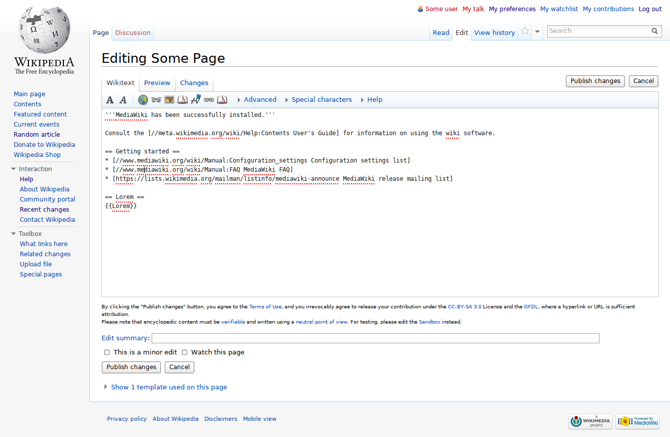The height and width of the screenshot is (437, 670).
Task: Click in the Search input field
Action: 598,31
